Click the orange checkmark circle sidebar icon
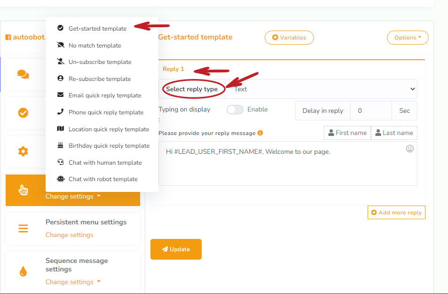The width and height of the screenshot is (448, 294). click(23, 113)
